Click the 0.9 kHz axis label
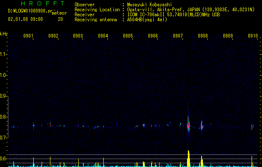This screenshot has height=167, width=262. pos(4,96)
